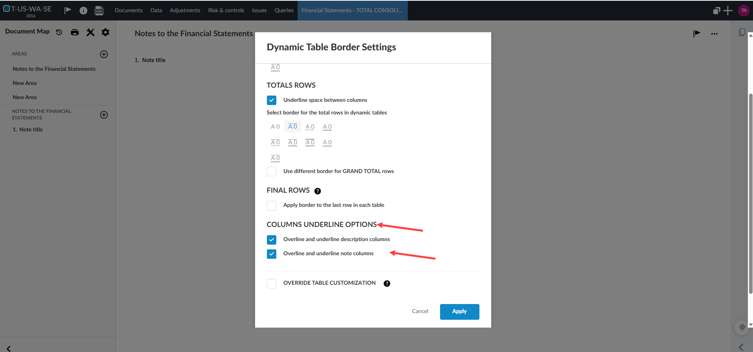Image resolution: width=753 pixels, height=352 pixels.
Task: Open the wrench tools icon in Document Map
Action: point(91,32)
